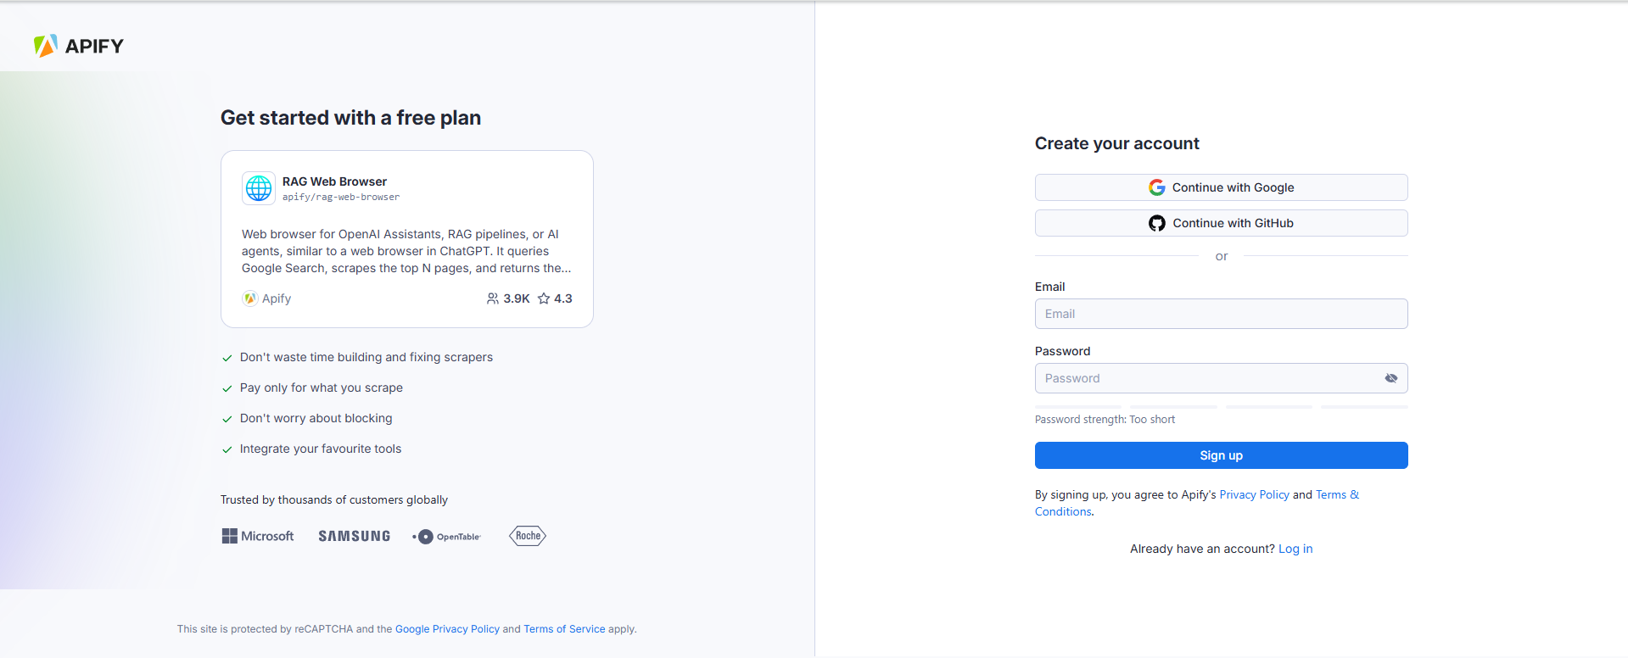Click the Samsung logo
The height and width of the screenshot is (658, 1628).
pos(354,536)
